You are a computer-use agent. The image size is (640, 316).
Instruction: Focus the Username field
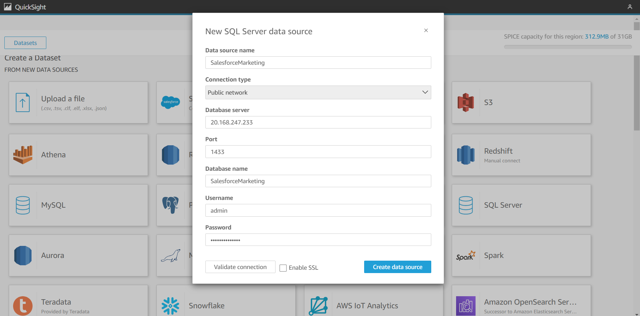tap(318, 210)
